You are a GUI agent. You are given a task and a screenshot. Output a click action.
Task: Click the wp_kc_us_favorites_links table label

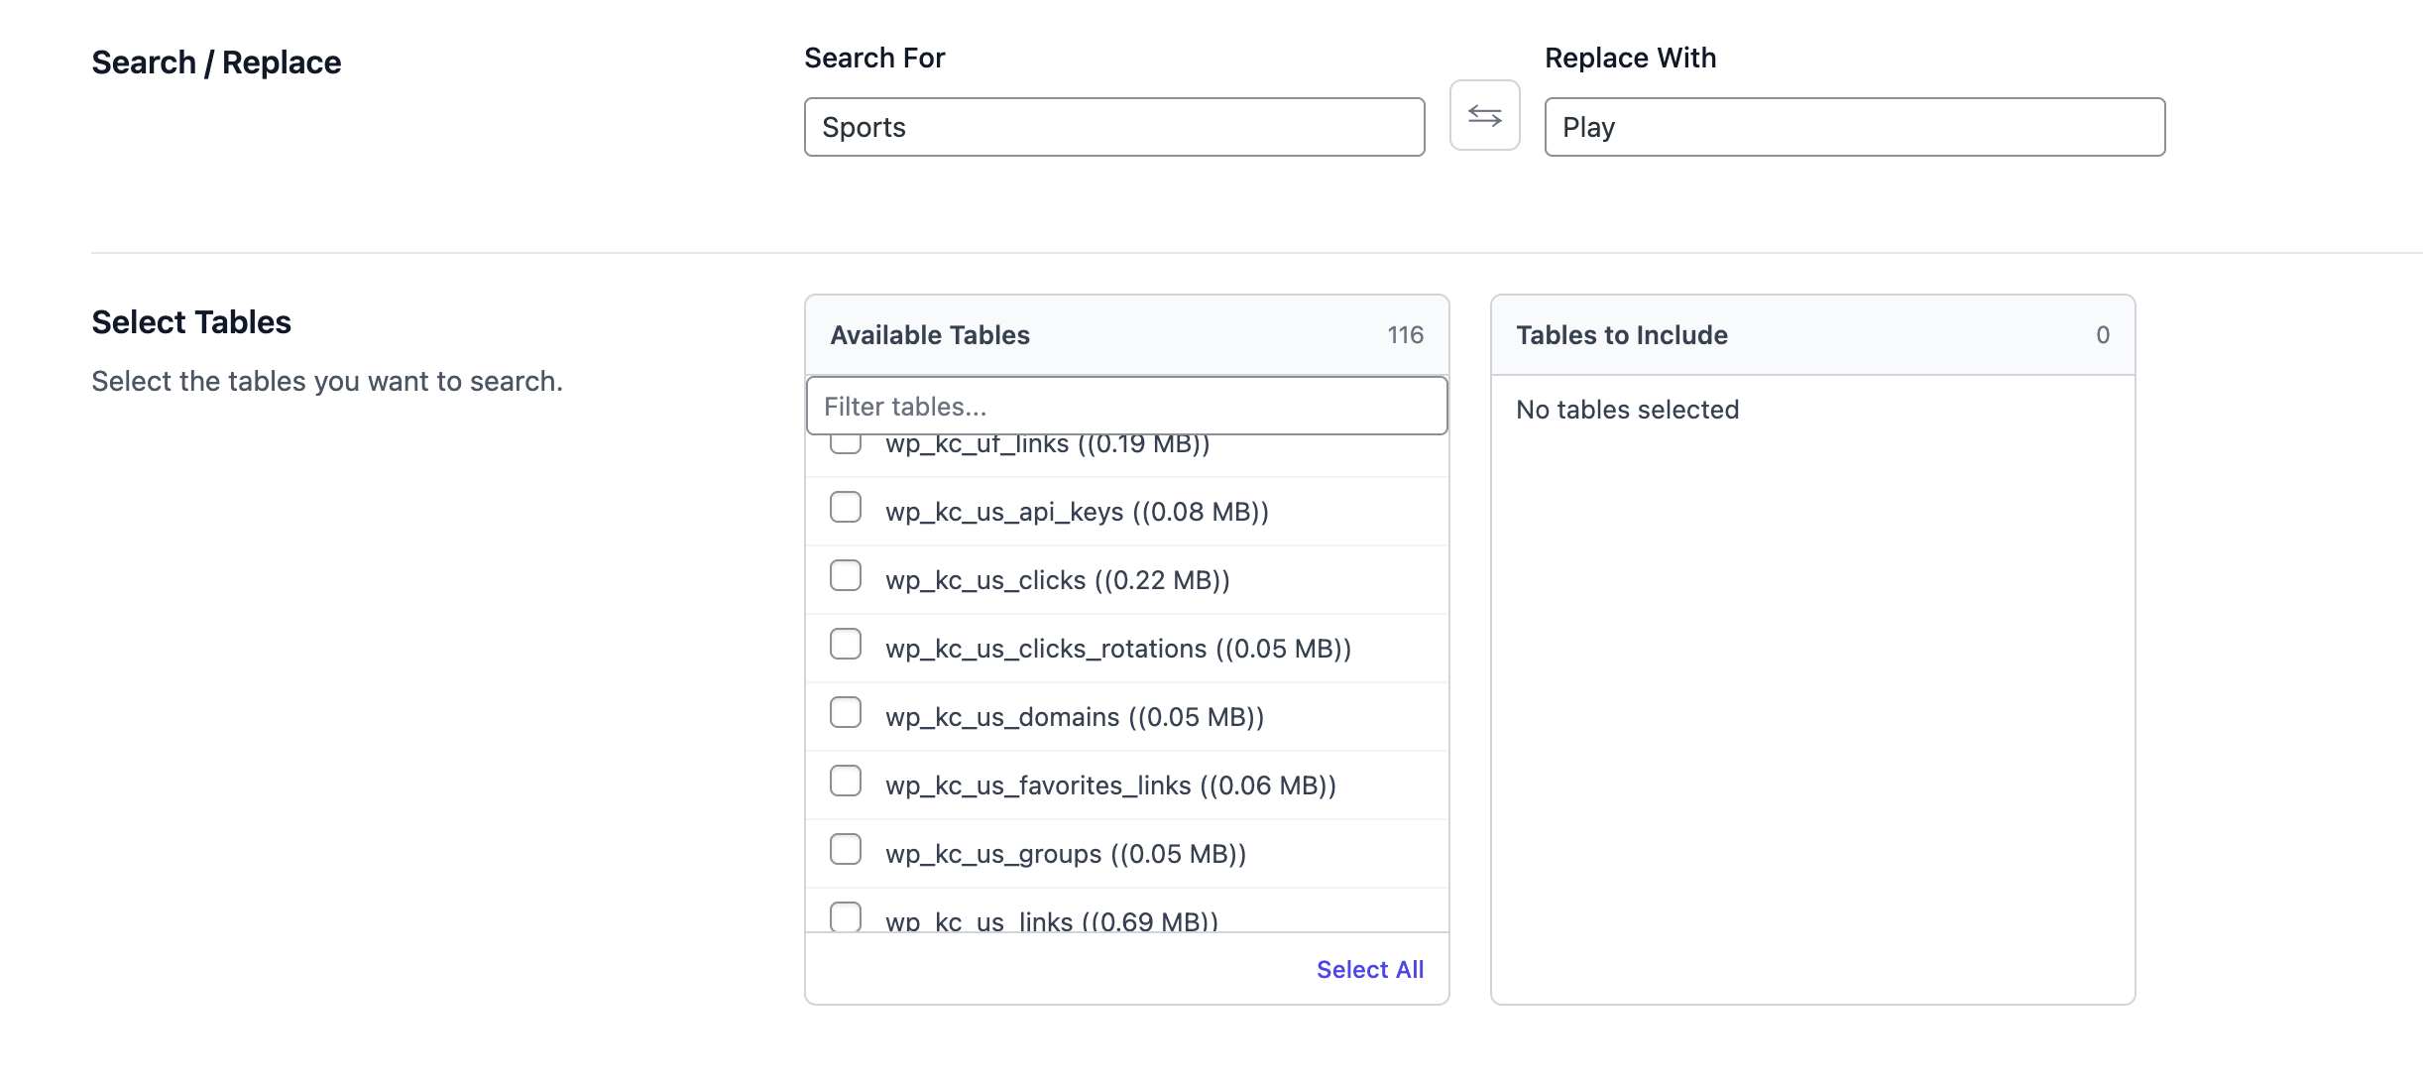(1110, 785)
